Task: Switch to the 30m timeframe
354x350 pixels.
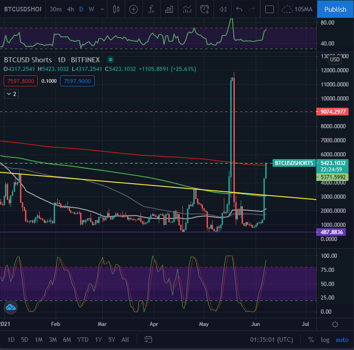Action: click(x=56, y=9)
